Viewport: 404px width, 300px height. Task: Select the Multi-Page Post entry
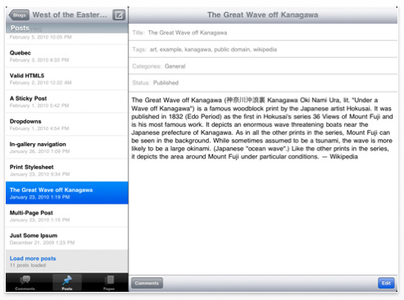click(x=67, y=216)
